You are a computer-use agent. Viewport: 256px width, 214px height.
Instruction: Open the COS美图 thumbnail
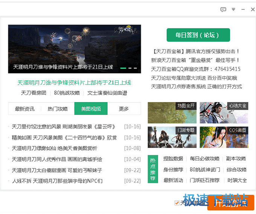pyautogui.click(x=224, y=137)
